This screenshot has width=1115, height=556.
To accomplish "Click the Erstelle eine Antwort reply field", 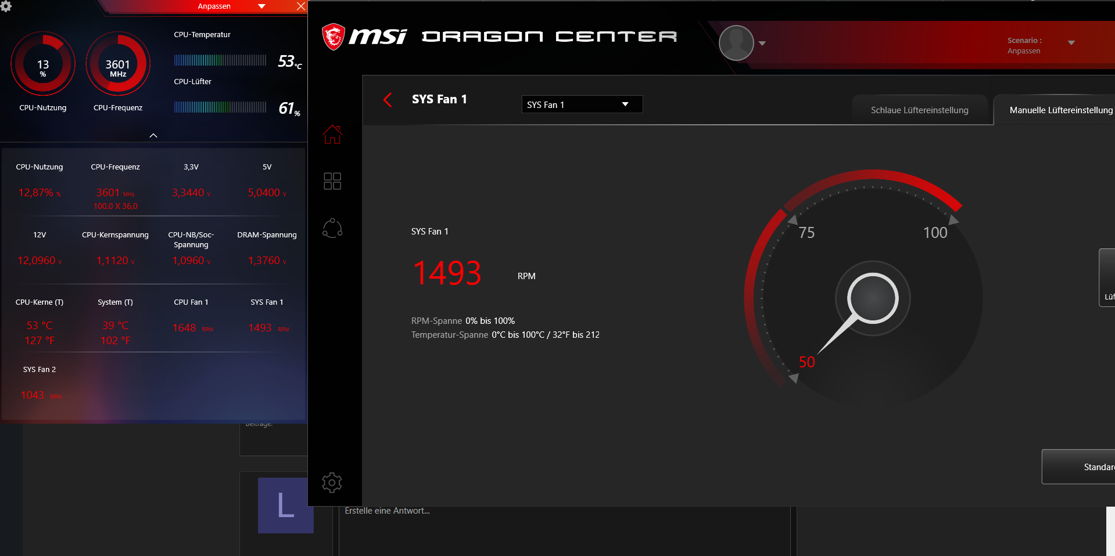I will [x=564, y=530].
